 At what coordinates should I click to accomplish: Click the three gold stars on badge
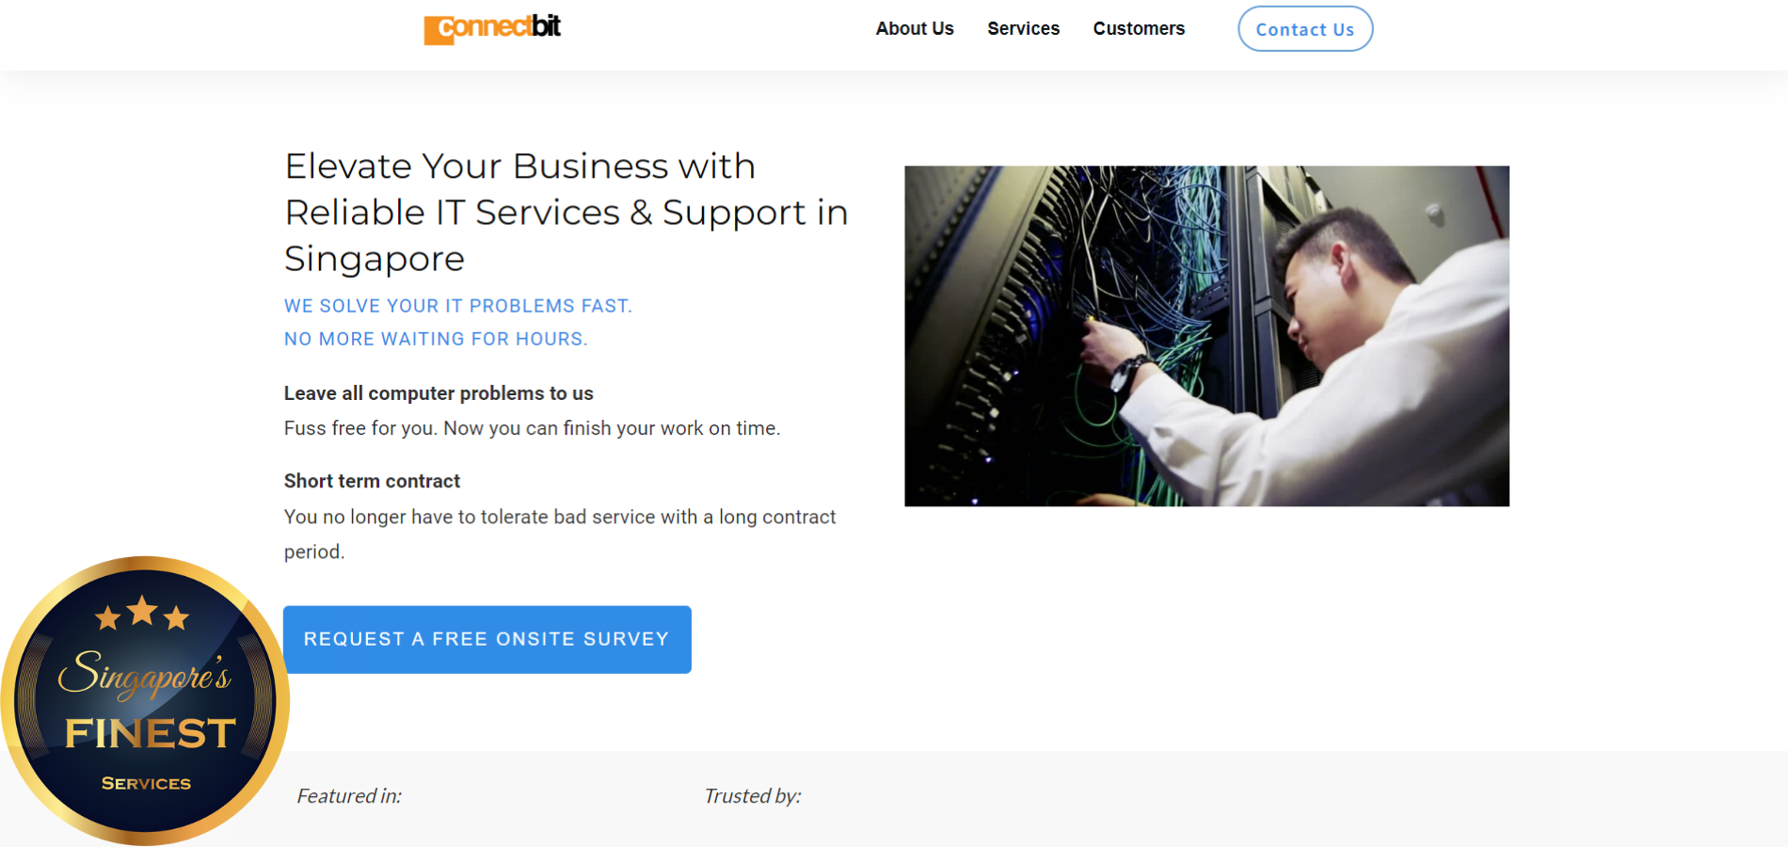click(142, 614)
